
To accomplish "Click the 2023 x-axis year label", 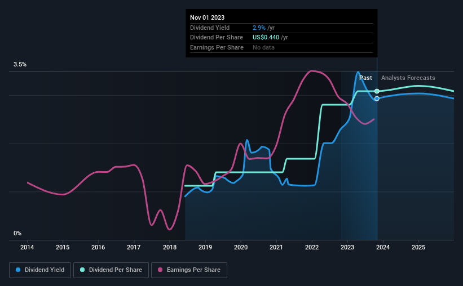I will click(x=347, y=247).
